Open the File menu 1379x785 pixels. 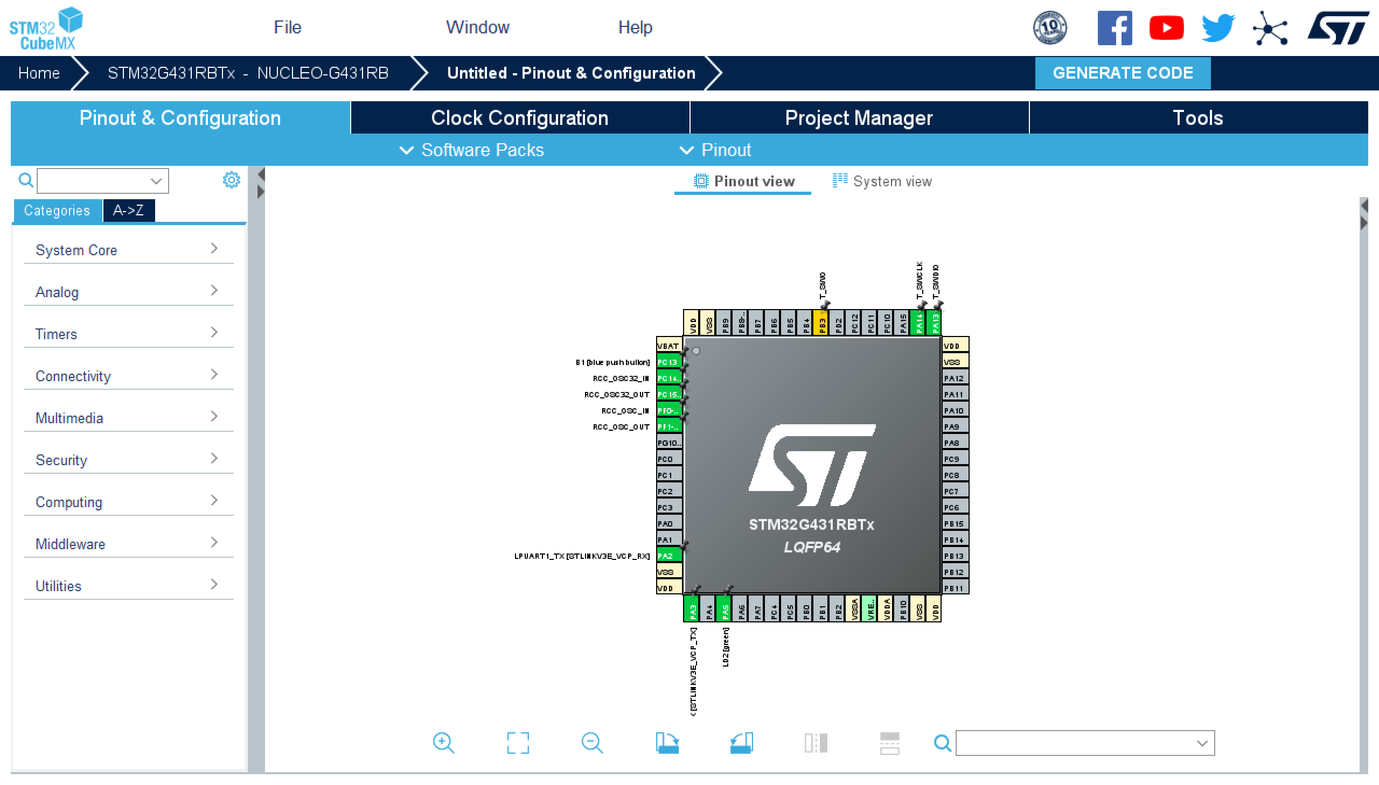tap(288, 27)
